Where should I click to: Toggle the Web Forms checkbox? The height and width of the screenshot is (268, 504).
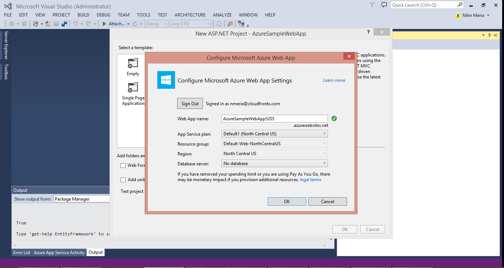click(123, 165)
